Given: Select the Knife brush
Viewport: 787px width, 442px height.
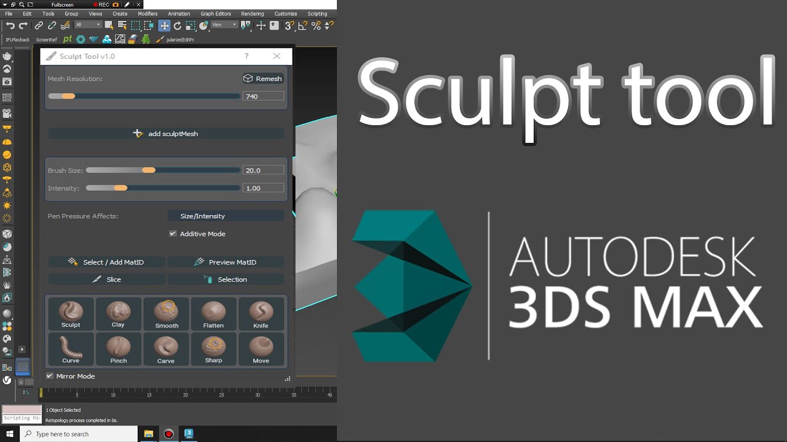Looking at the screenshot, I should coord(261,314).
